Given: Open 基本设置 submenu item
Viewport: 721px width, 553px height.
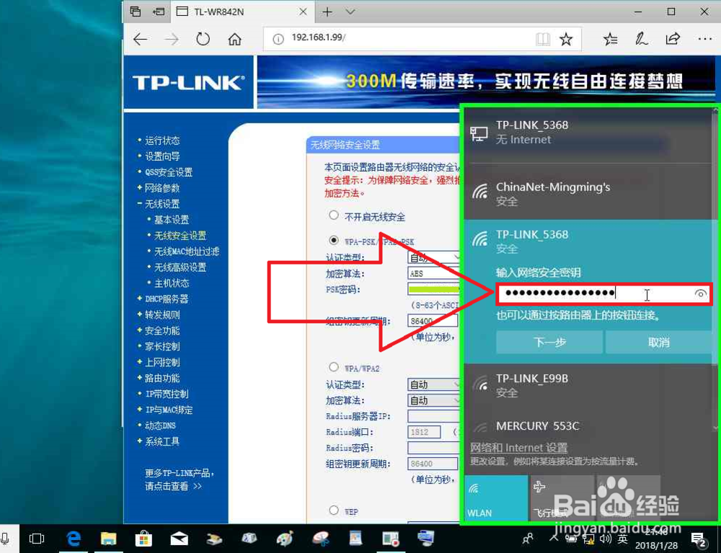Looking at the screenshot, I should 172,220.
